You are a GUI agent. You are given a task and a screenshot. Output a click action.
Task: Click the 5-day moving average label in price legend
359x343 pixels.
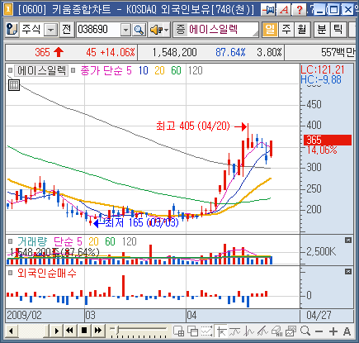coord(129,71)
